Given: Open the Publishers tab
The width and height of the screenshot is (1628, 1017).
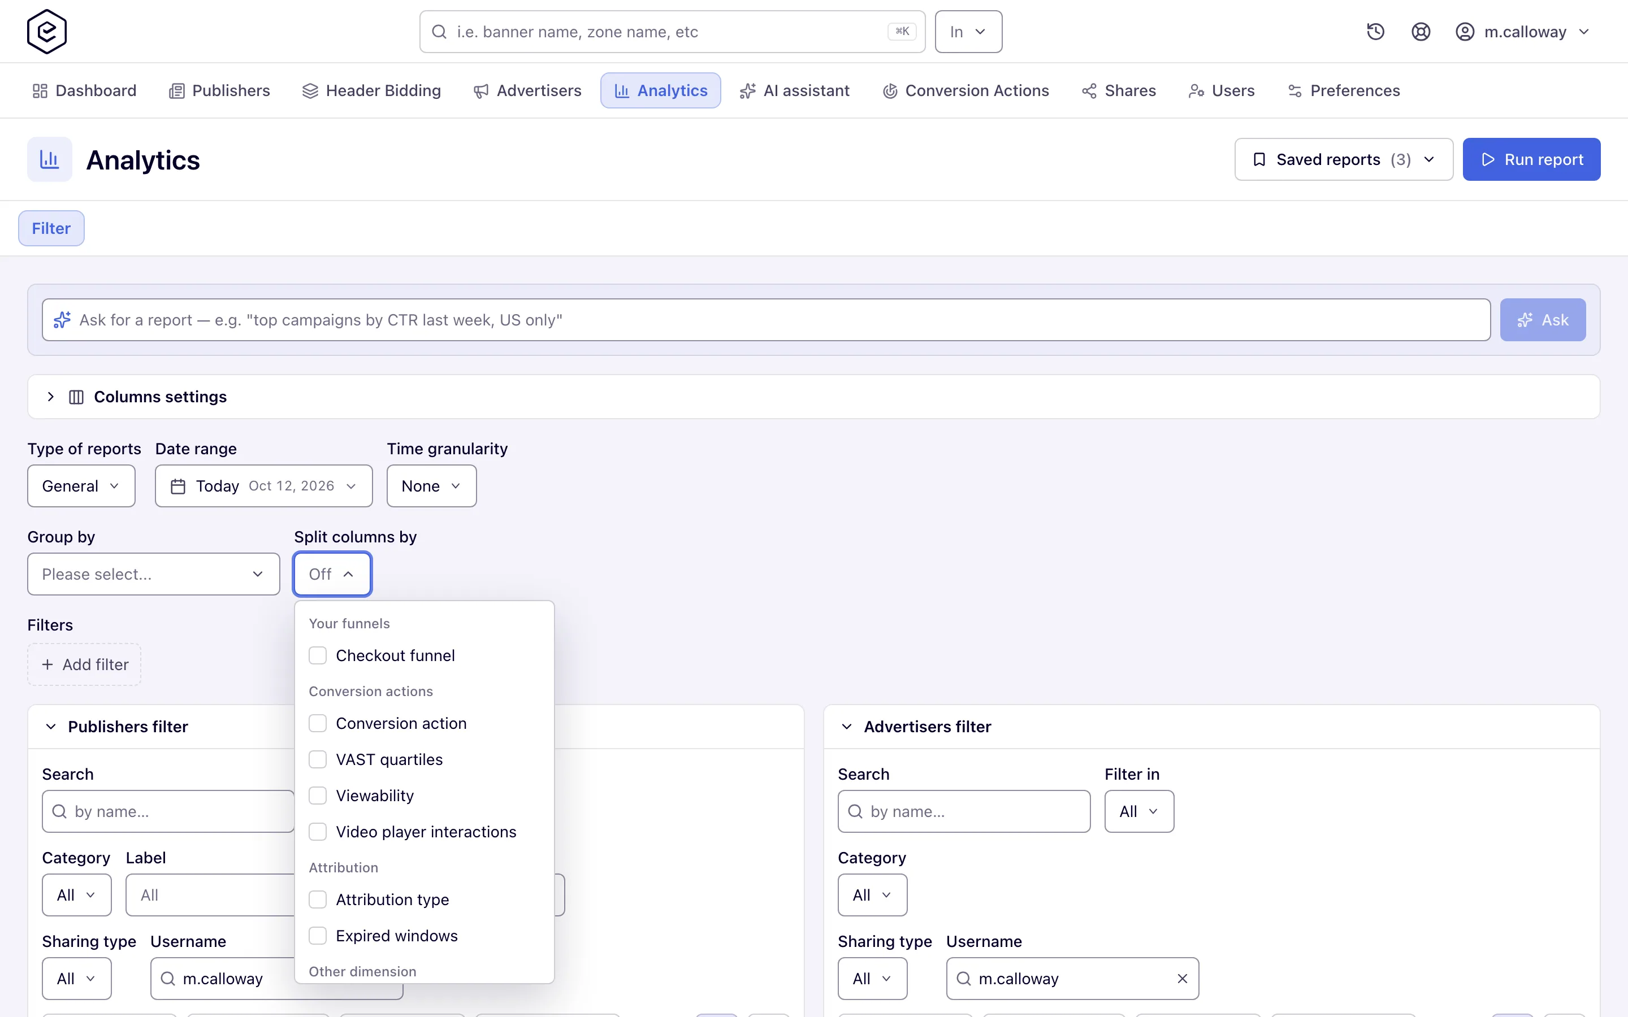Looking at the screenshot, I should (x=219, y=91).
